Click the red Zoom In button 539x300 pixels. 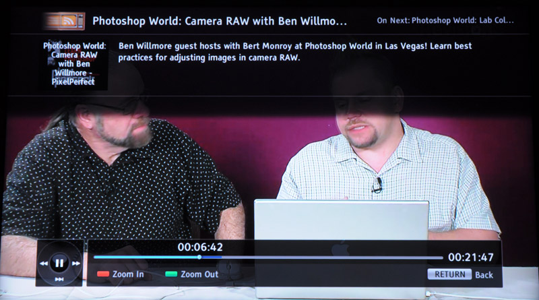(x=121, y=274)
